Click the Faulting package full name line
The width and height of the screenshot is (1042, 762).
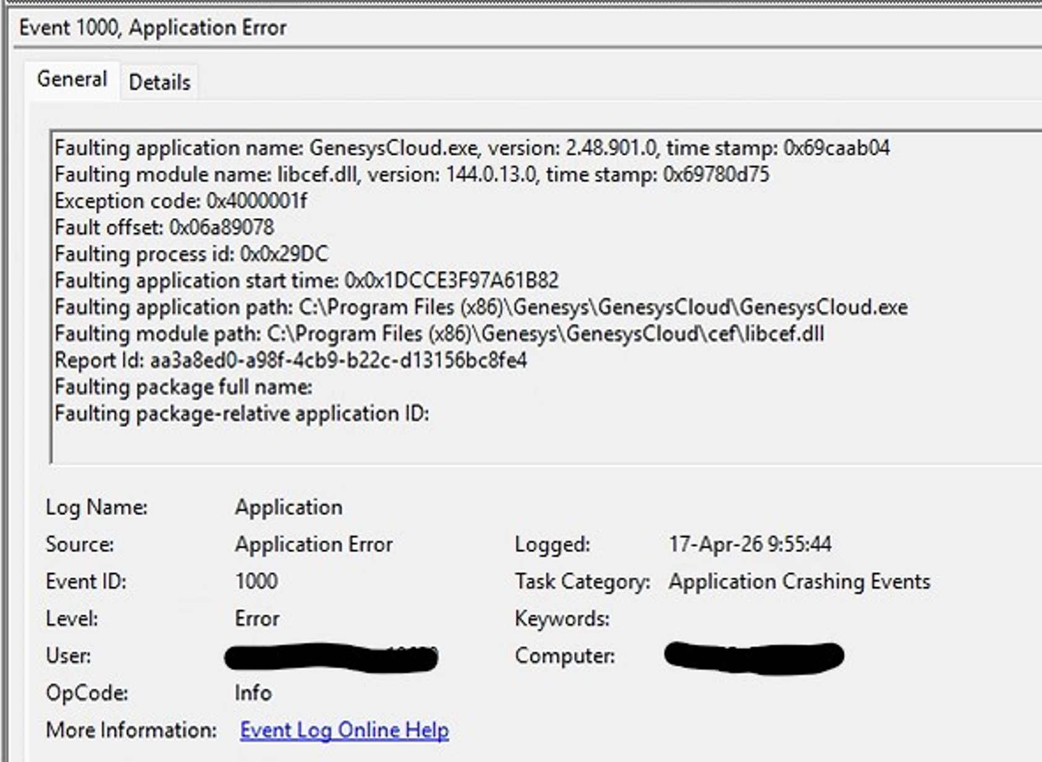pyautogui.click(x=184, y=387)
